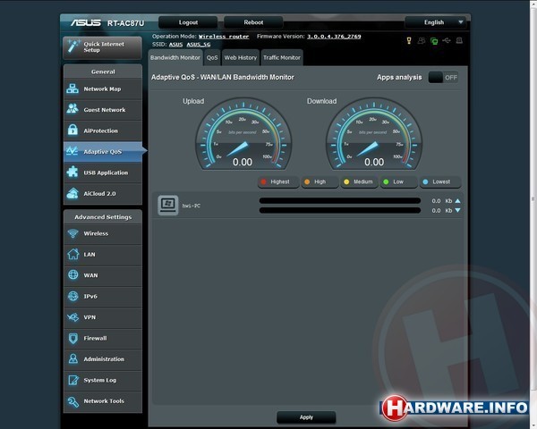This screenshot has height=429, width=537.
Task: Open AiCloud 2.0 from sidebar menu
Action: [103, 194]
